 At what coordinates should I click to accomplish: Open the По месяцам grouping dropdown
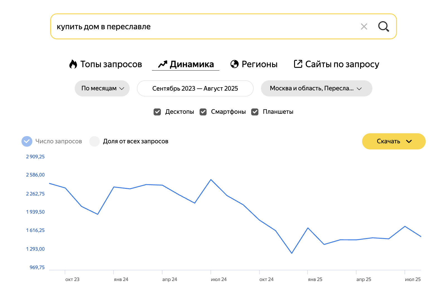click(102, 88)
